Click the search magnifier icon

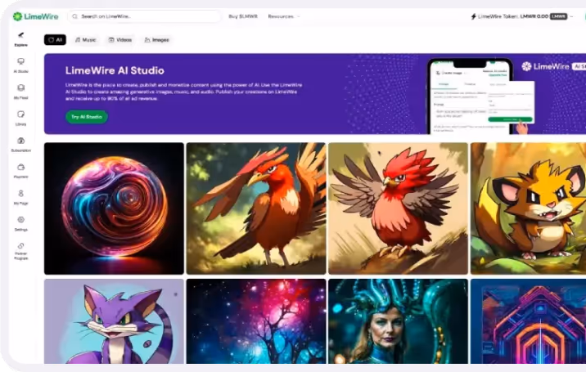[x=74, y=16]
